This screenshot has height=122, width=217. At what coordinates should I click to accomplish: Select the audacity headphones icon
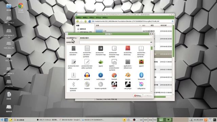point(87,75)
